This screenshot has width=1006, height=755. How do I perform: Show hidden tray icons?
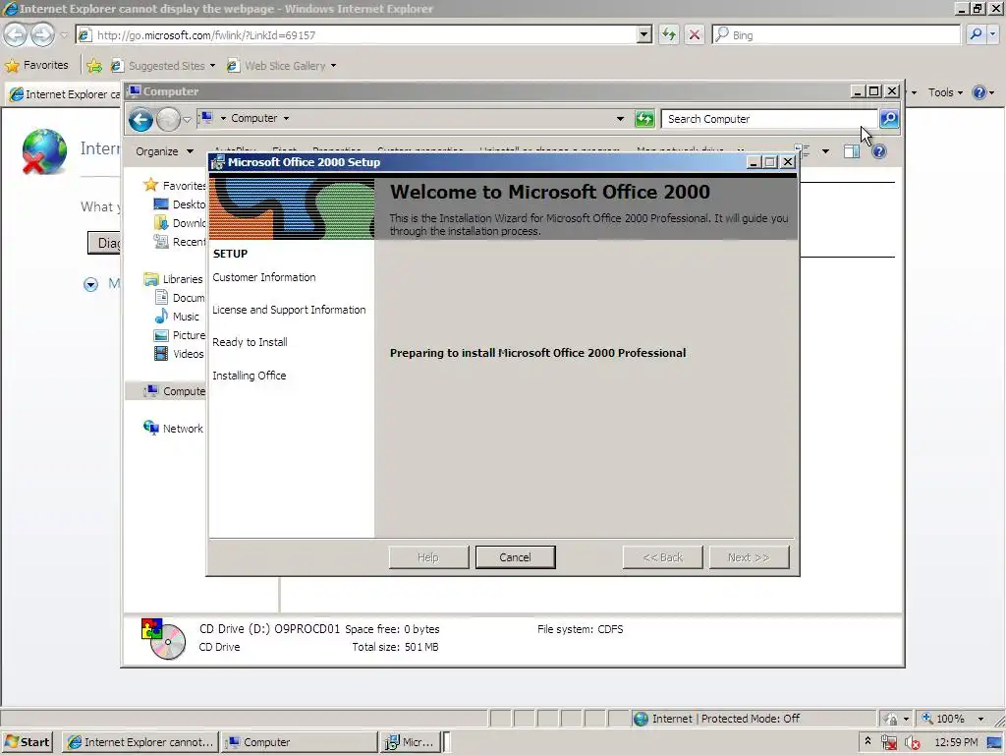pyautogui.click(x=868, y=741)
